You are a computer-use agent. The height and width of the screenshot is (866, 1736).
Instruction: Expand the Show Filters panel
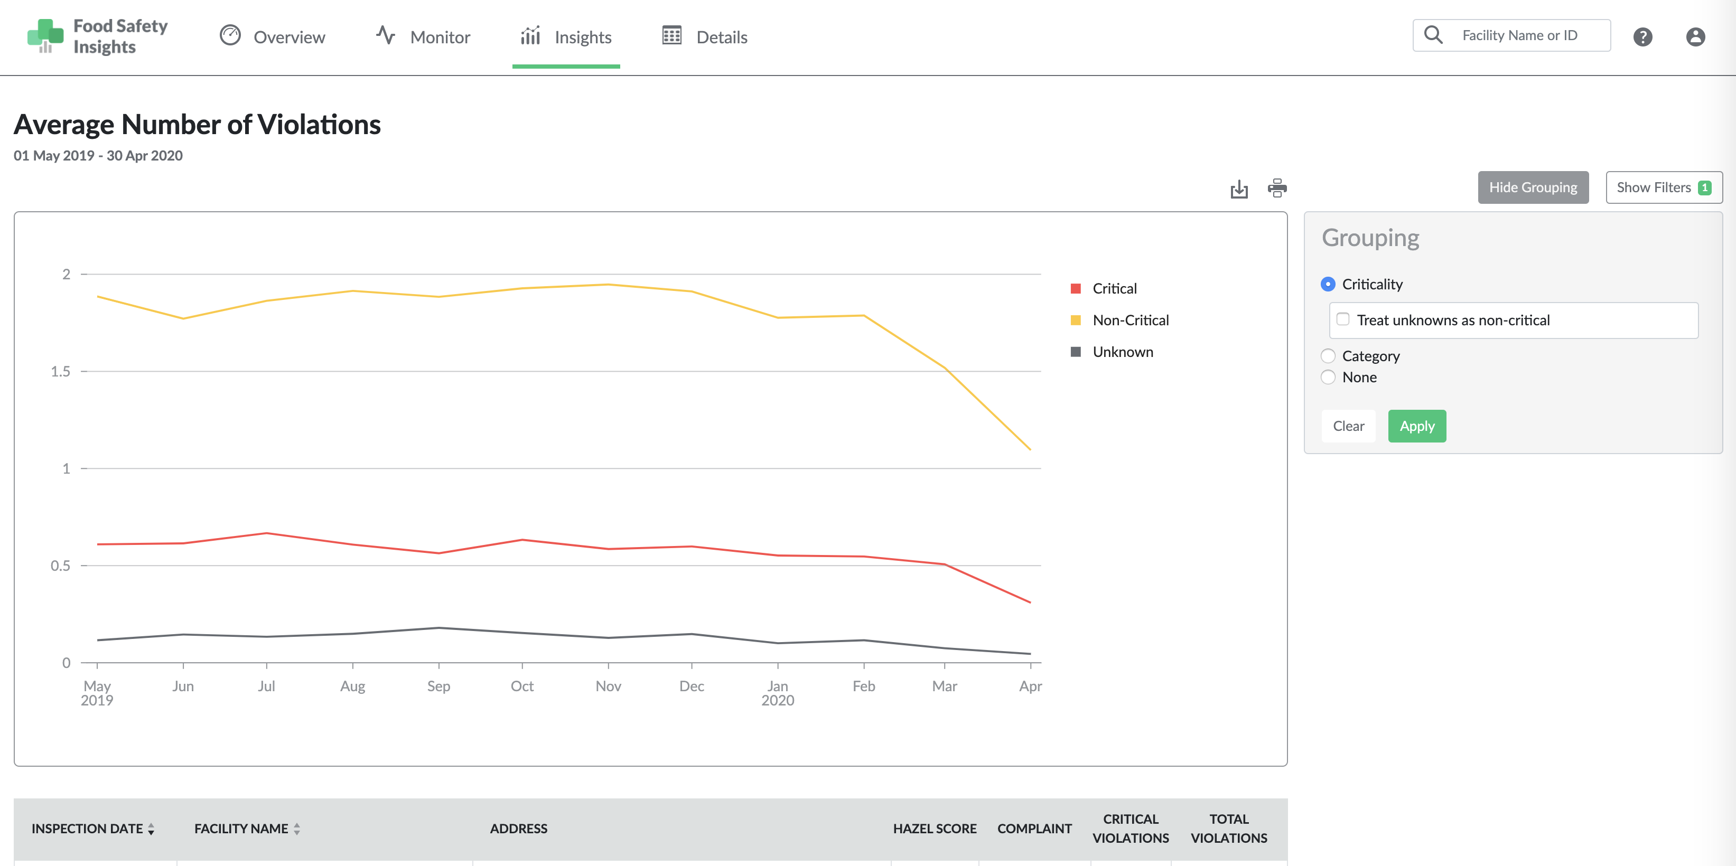(1663, 187)
